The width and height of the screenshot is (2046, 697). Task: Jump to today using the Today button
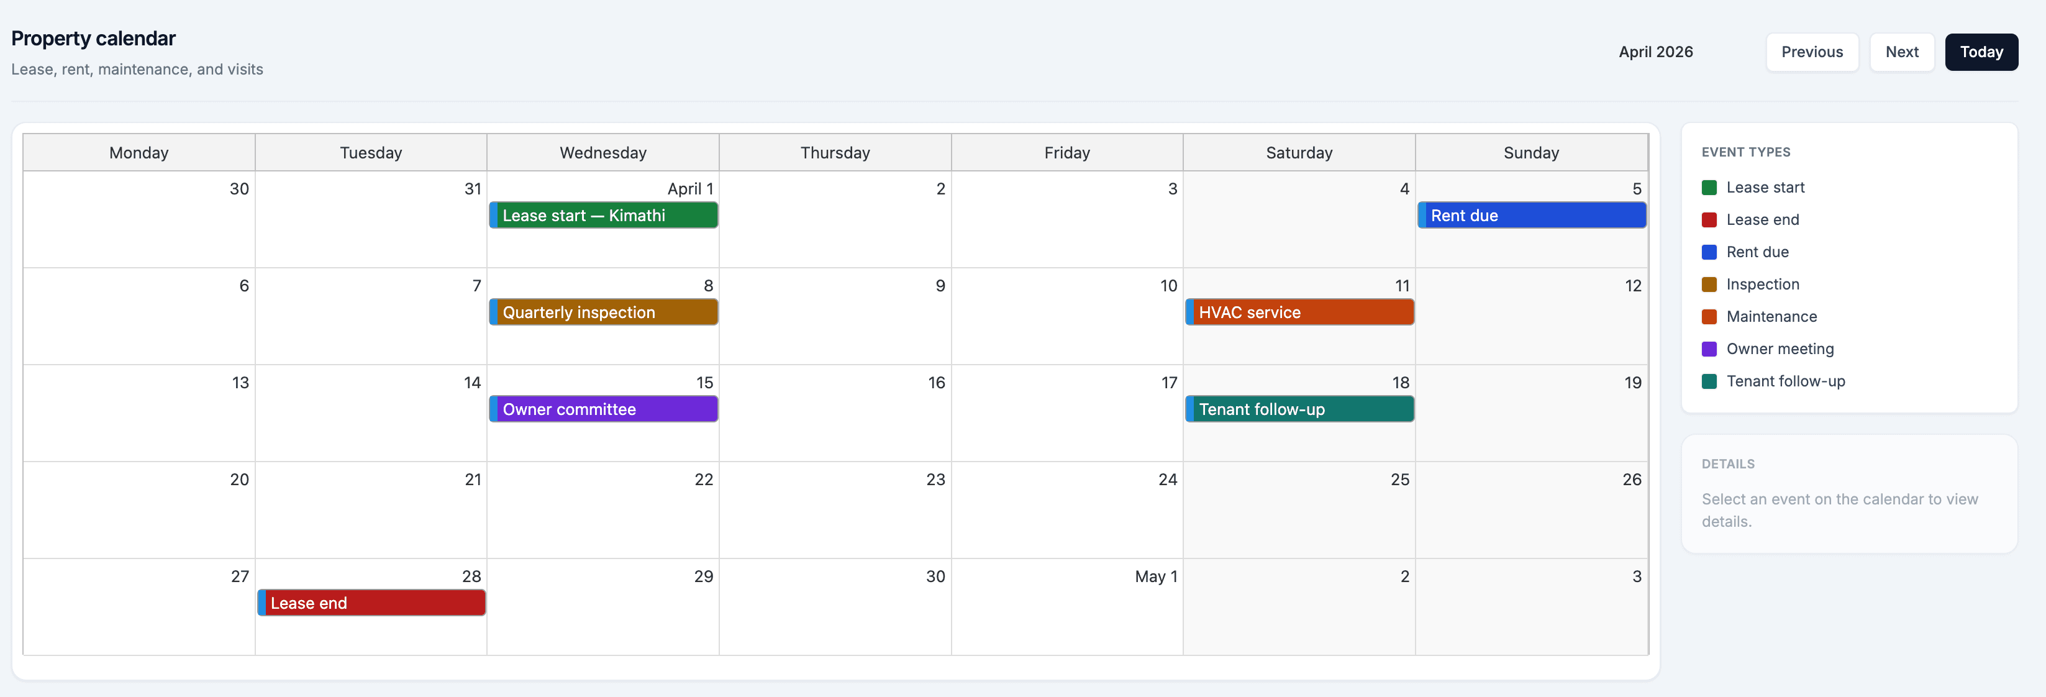[1981, 52]
